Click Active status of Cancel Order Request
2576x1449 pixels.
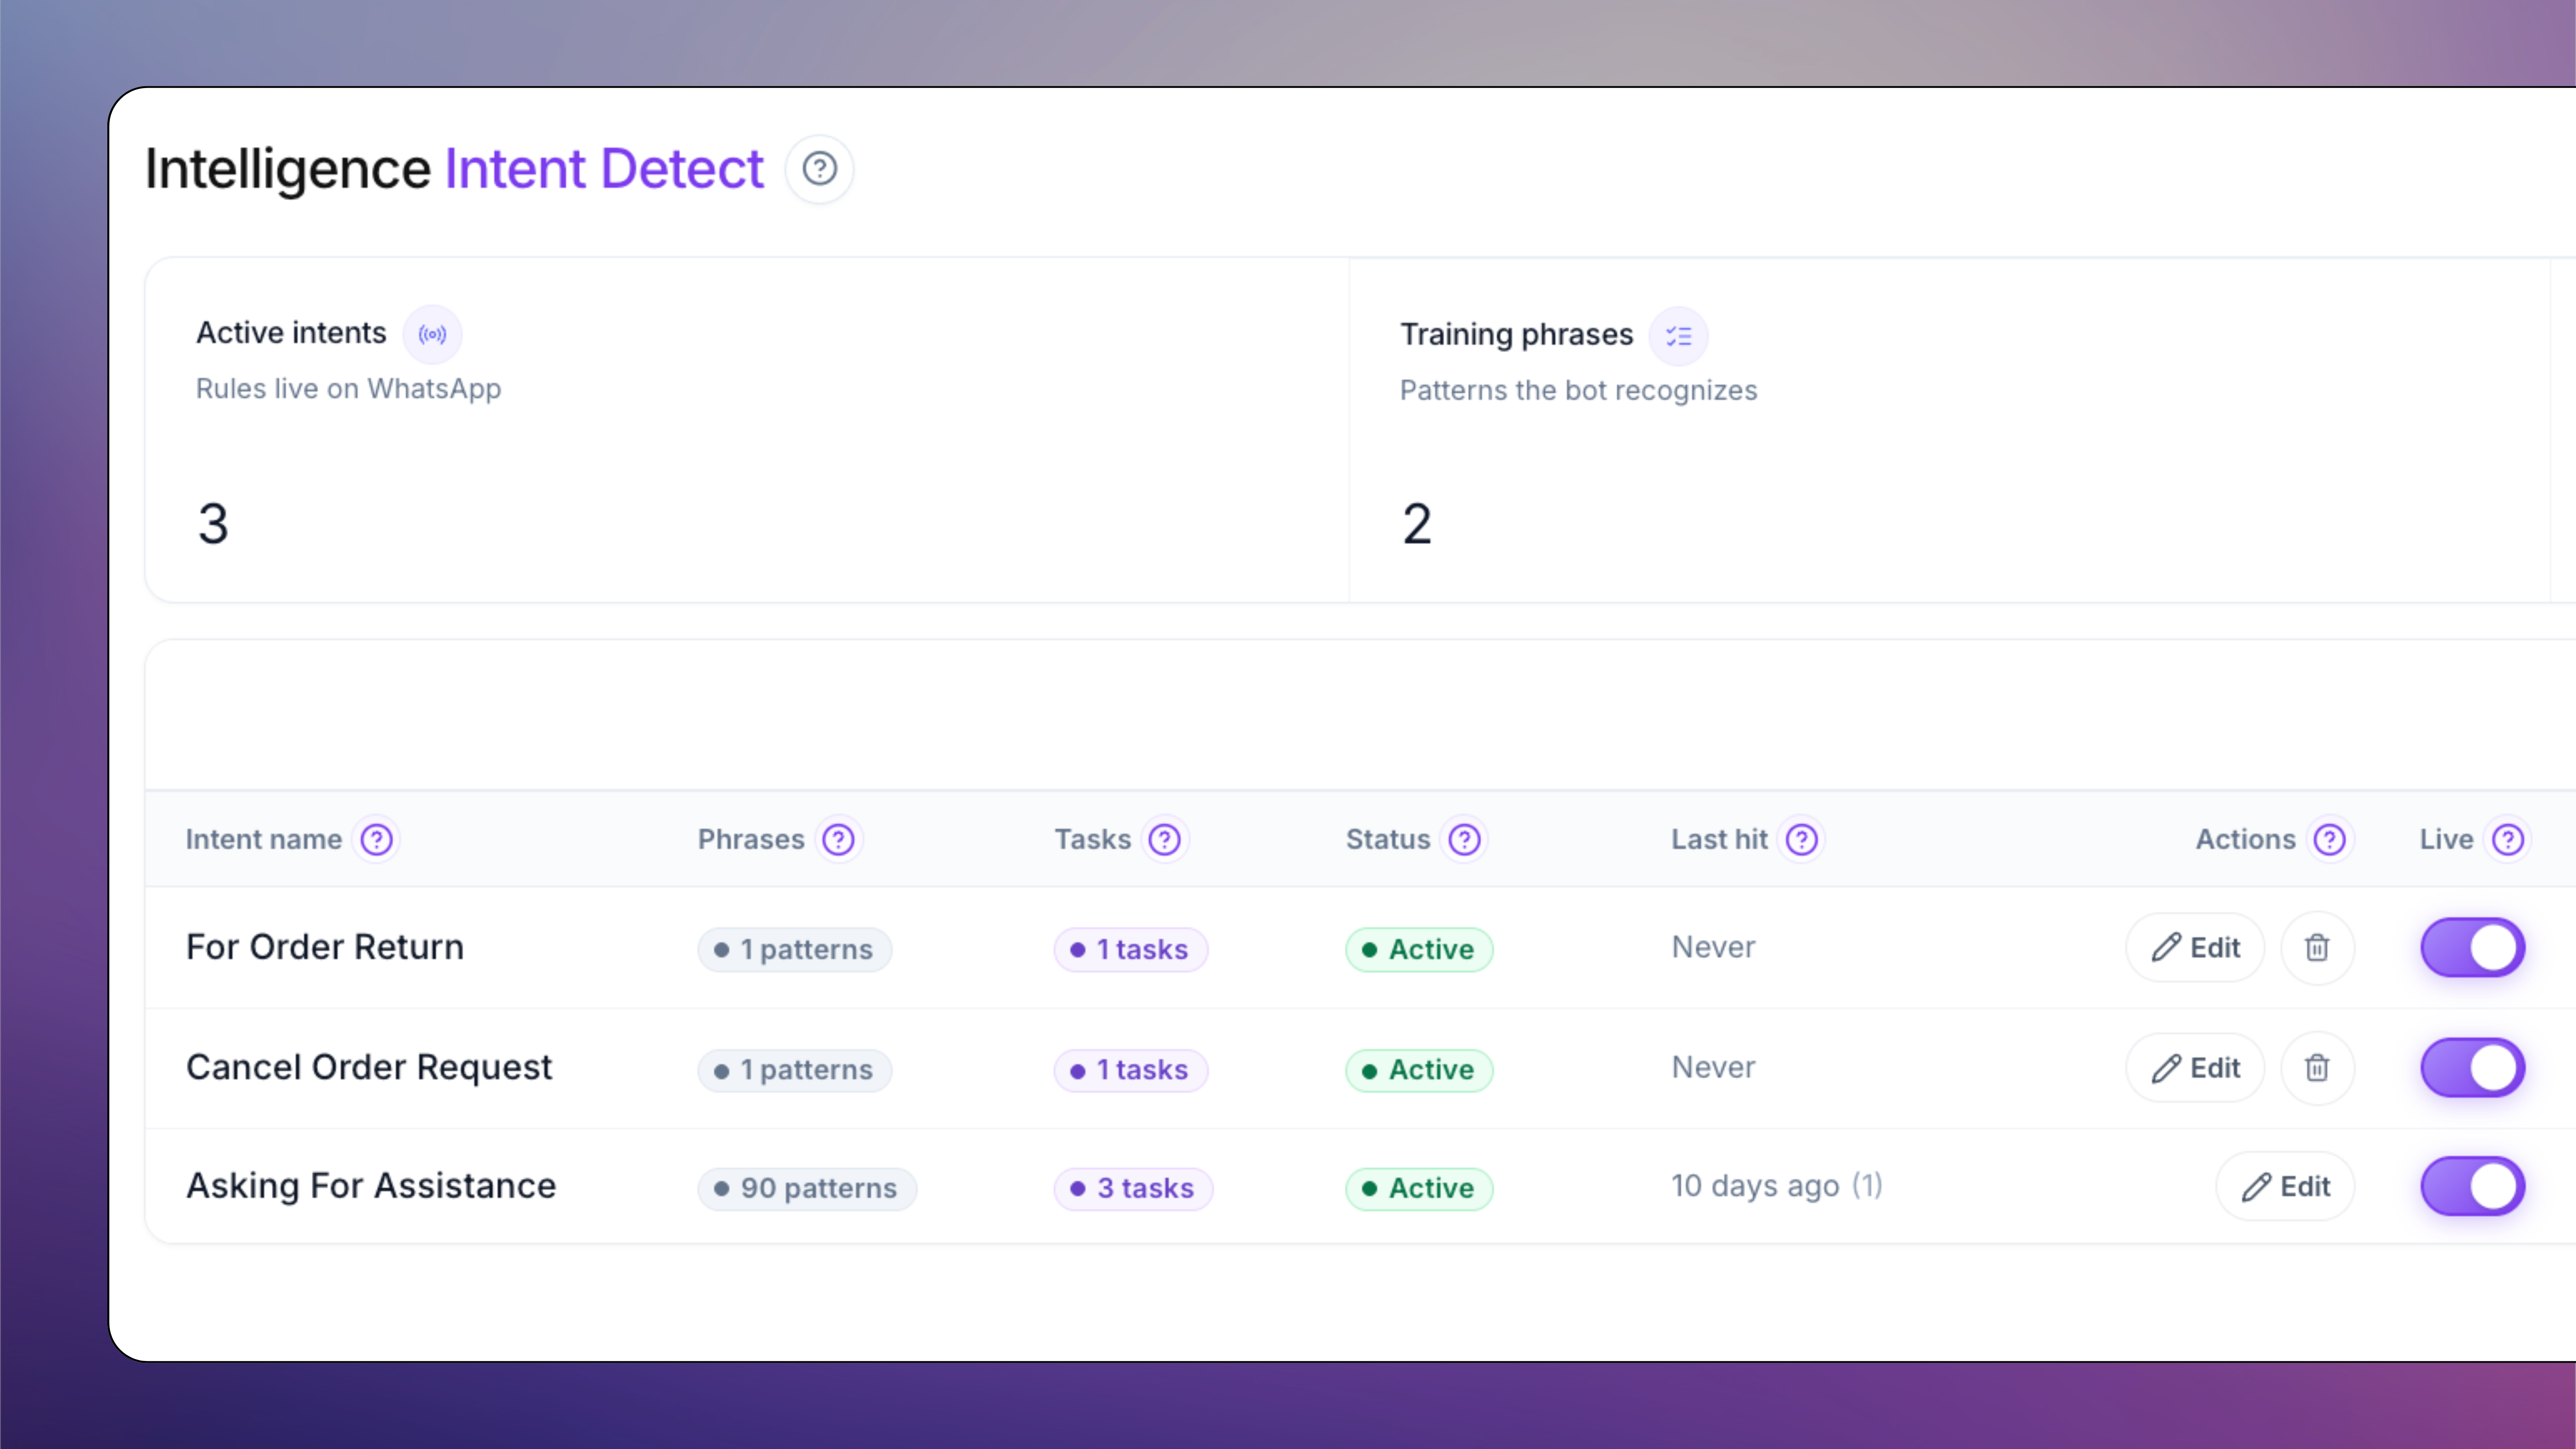(x=1419, y=1070)
